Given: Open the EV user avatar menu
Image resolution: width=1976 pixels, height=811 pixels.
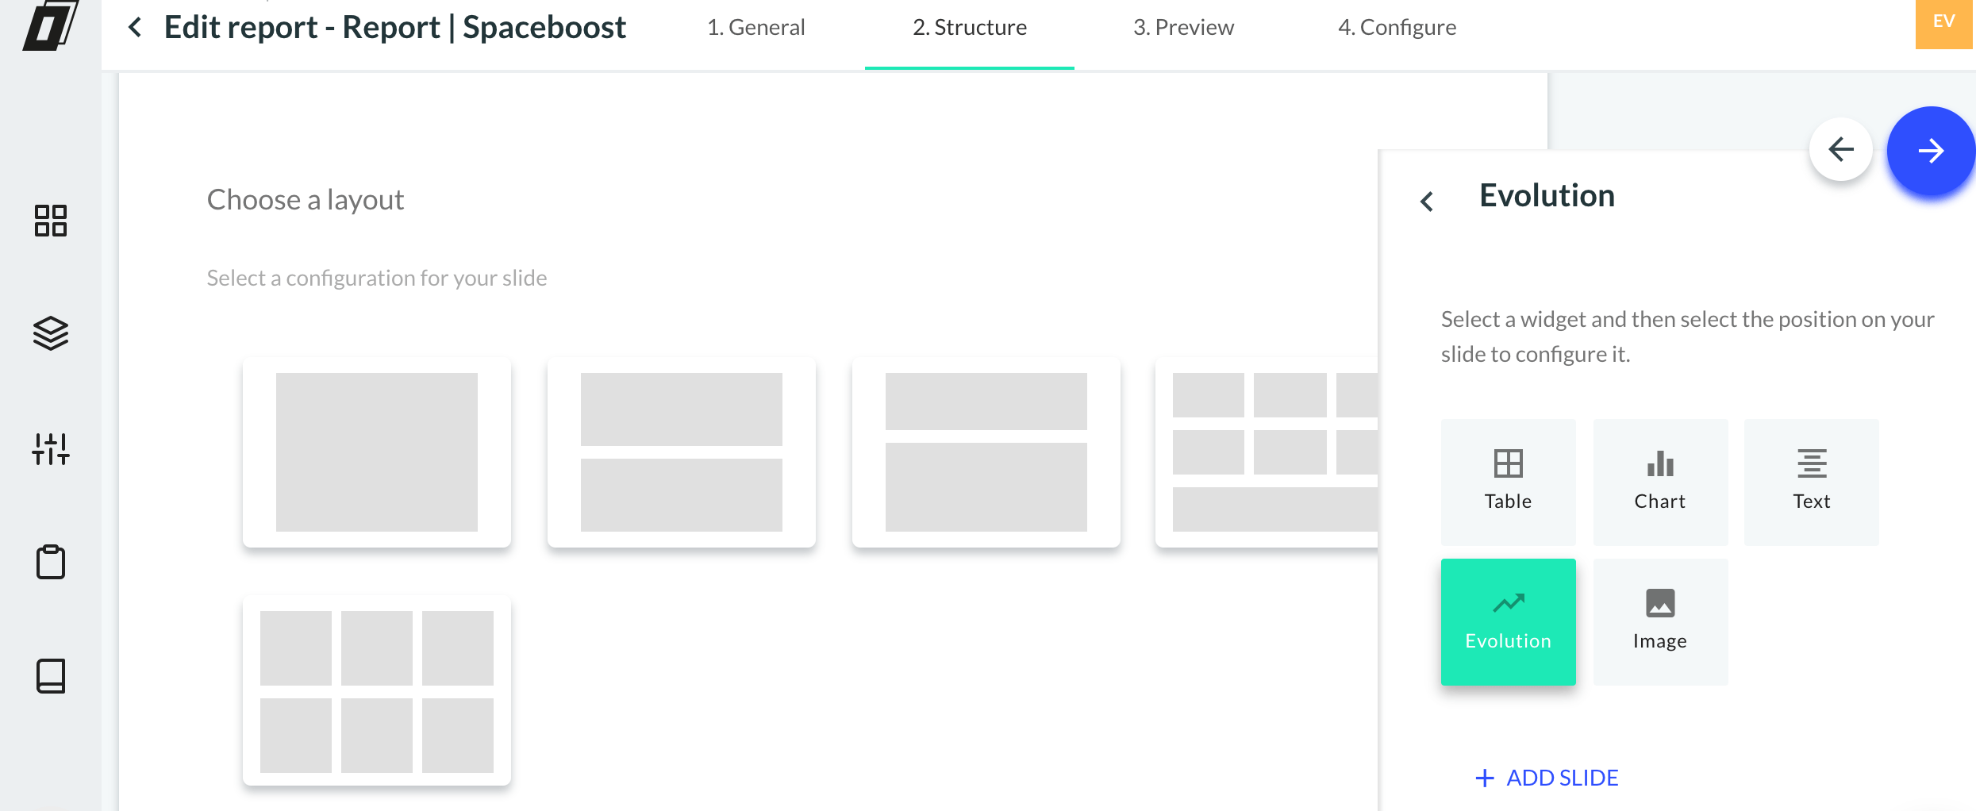Looking at the screenshot, I should click(x=1944, y=24).
